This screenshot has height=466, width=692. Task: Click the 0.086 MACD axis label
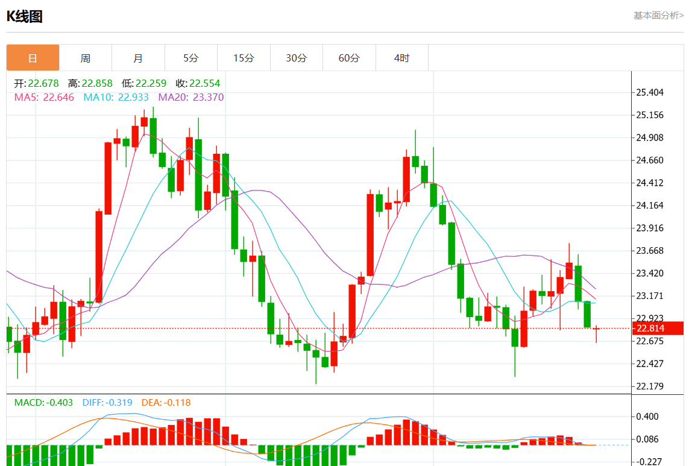coord(647,439)
